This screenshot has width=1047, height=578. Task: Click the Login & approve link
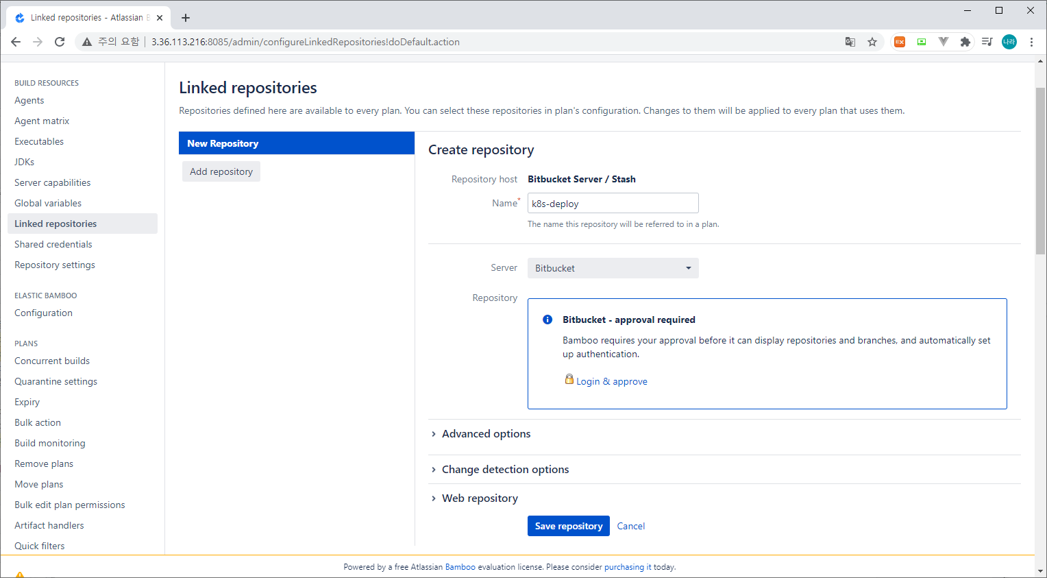[x=612, y=381]
